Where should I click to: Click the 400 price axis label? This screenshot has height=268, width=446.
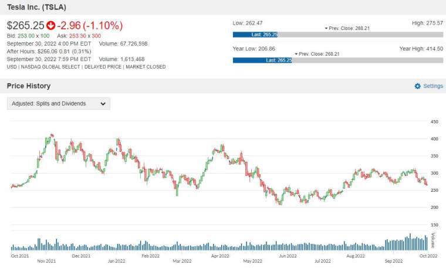click(x=434, y=139)
